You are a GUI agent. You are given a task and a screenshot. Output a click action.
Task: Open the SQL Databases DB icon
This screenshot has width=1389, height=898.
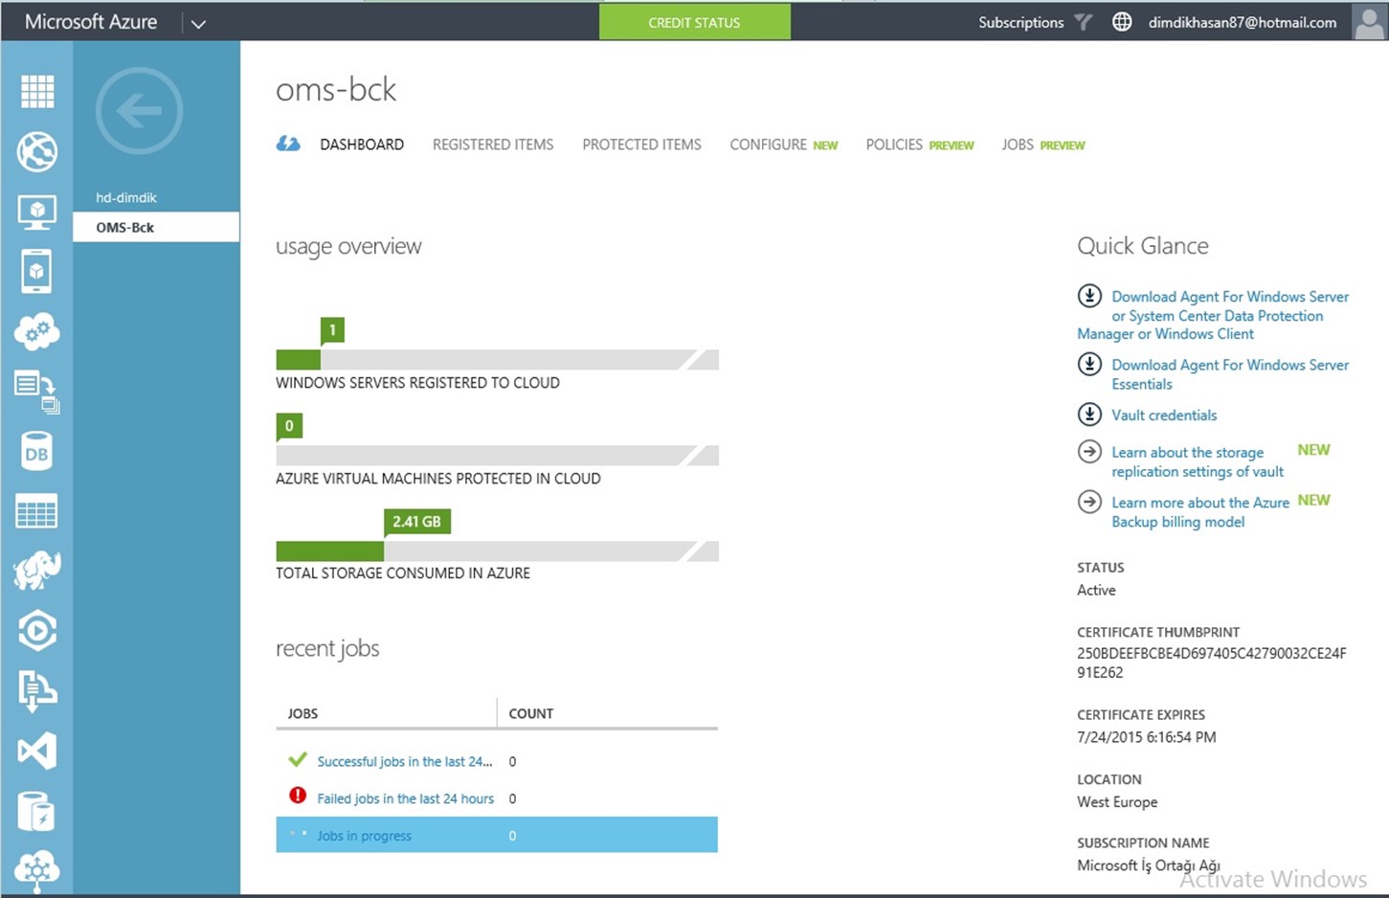tap(36, 452)
